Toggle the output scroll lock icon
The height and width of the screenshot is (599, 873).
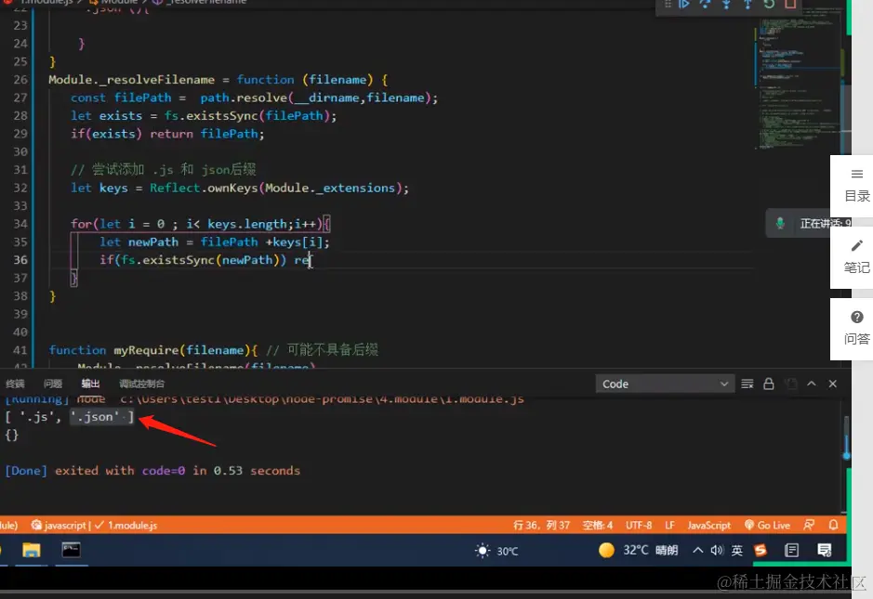tap(768, 384)
